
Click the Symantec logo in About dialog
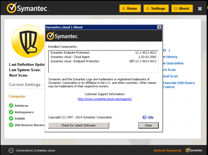pyautogui.click(x=63, y=36)
